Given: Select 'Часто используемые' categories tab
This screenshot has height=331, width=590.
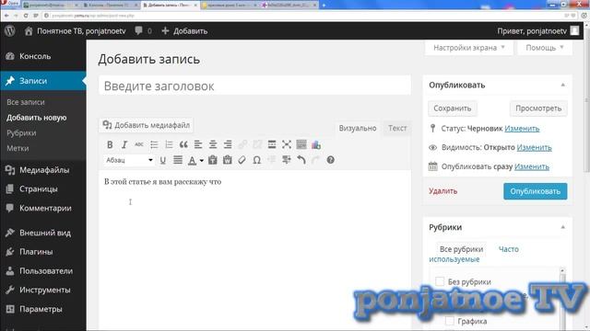Looking at the screenshot, I should [x=474, y=254].
